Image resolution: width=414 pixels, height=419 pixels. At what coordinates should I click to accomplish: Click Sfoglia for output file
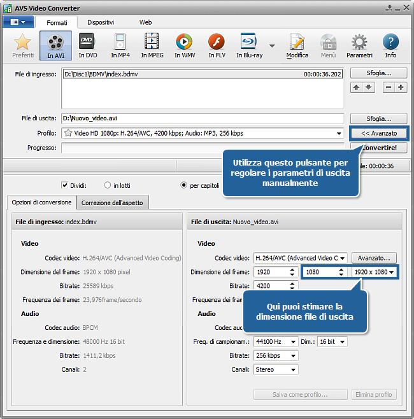coord(379,118)
